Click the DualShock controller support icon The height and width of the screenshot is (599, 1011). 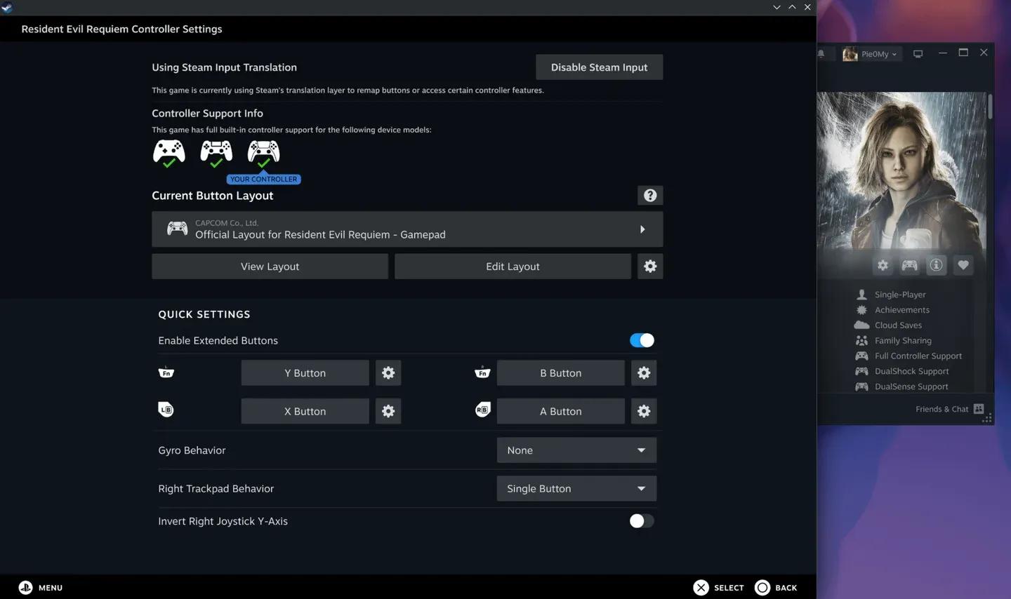(x=216, y=153)
